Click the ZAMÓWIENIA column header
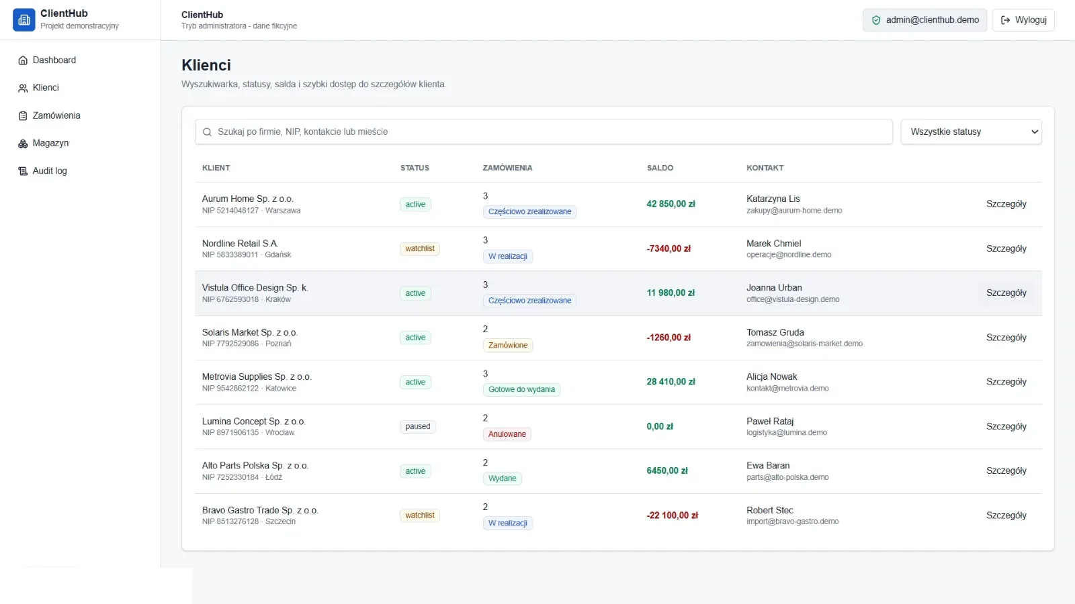The image size is (1075, 604). click(x=507, y=168)
